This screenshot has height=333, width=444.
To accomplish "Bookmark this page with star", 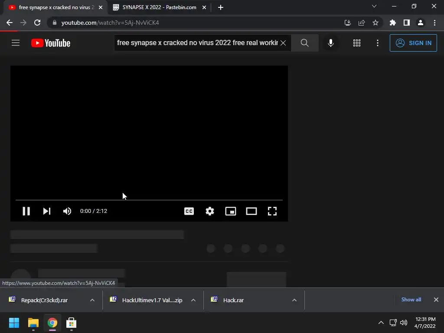I will 375,23.
